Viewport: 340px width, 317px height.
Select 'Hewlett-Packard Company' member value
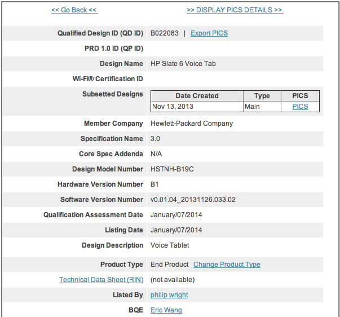click(x=192, y=124)
